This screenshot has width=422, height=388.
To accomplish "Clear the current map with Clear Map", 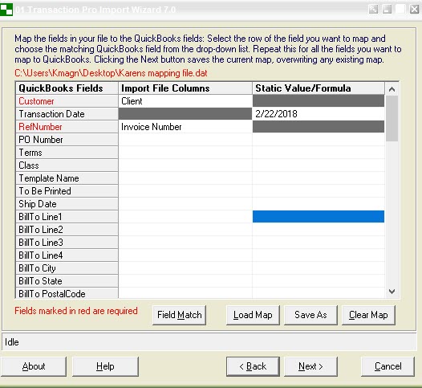I will (x=368, y=315).
